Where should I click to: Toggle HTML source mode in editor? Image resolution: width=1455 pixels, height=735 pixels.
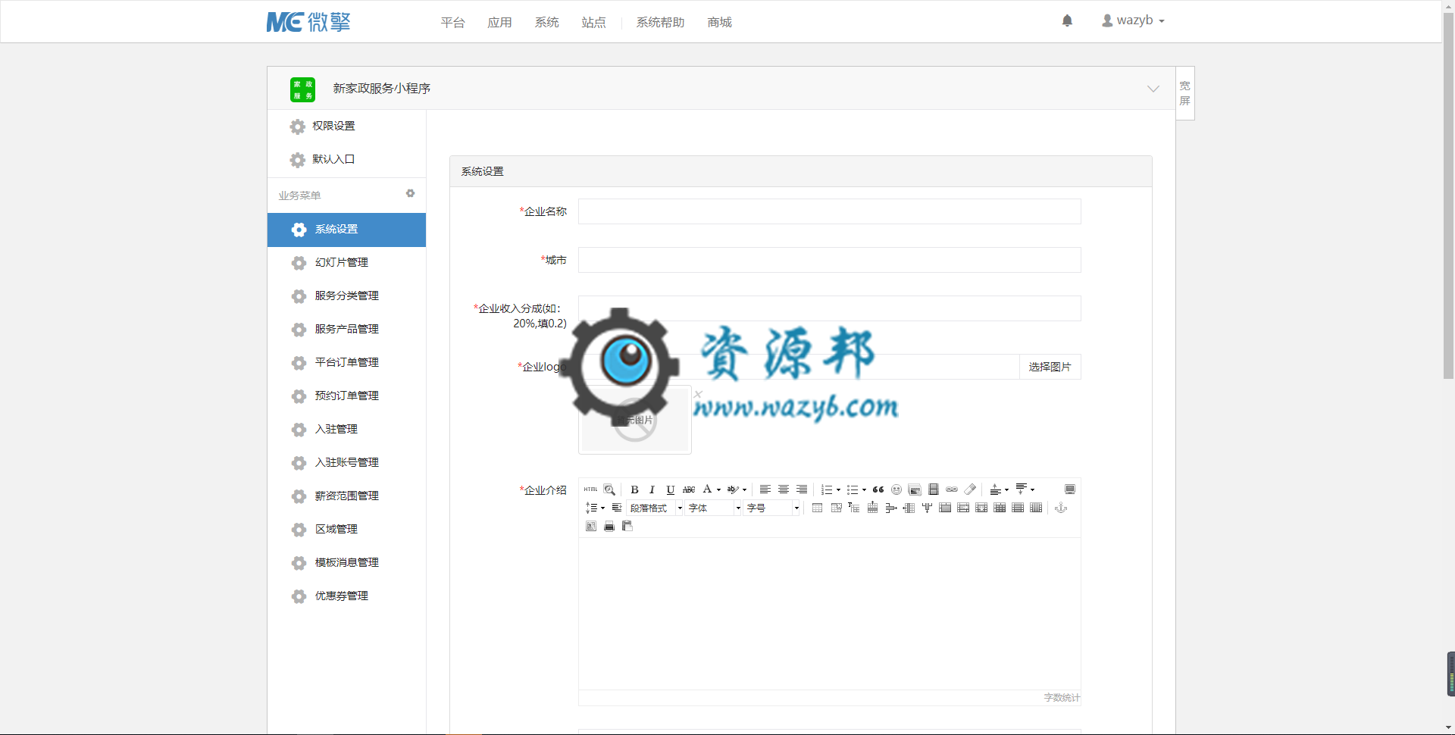click(591, 489)
